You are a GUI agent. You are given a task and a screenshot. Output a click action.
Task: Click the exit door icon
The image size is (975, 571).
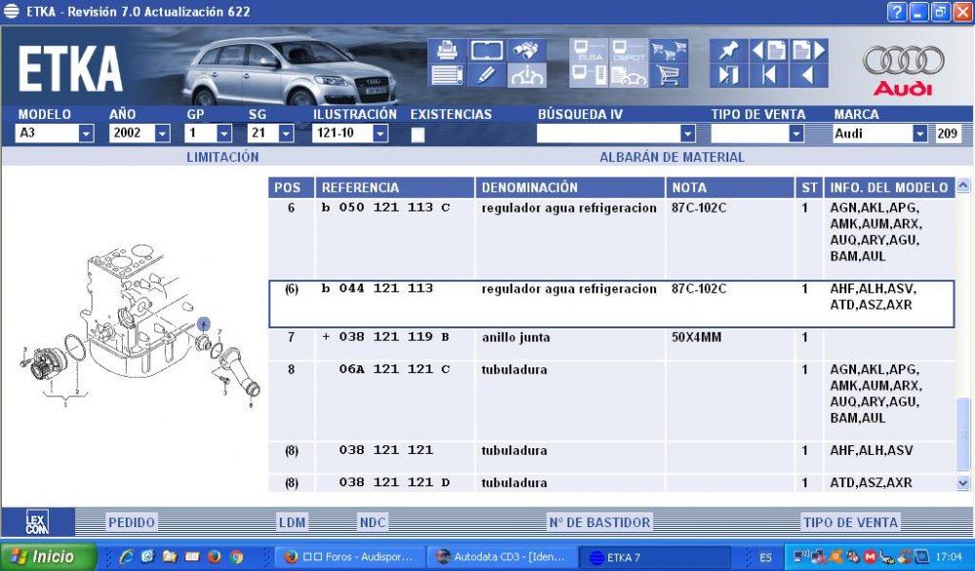[x=728, y=75]
